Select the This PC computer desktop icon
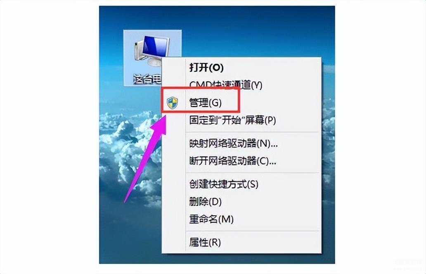Image resolution: width=426 pixels, height=274 pixels. tap(152, 51)
